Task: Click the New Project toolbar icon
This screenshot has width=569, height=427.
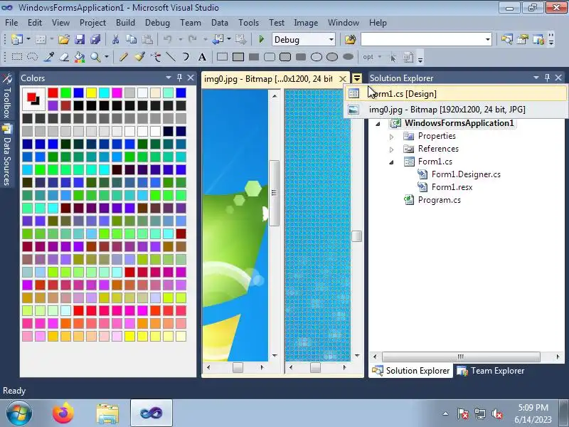Action: pyautogui.click(x=16, y=39)
